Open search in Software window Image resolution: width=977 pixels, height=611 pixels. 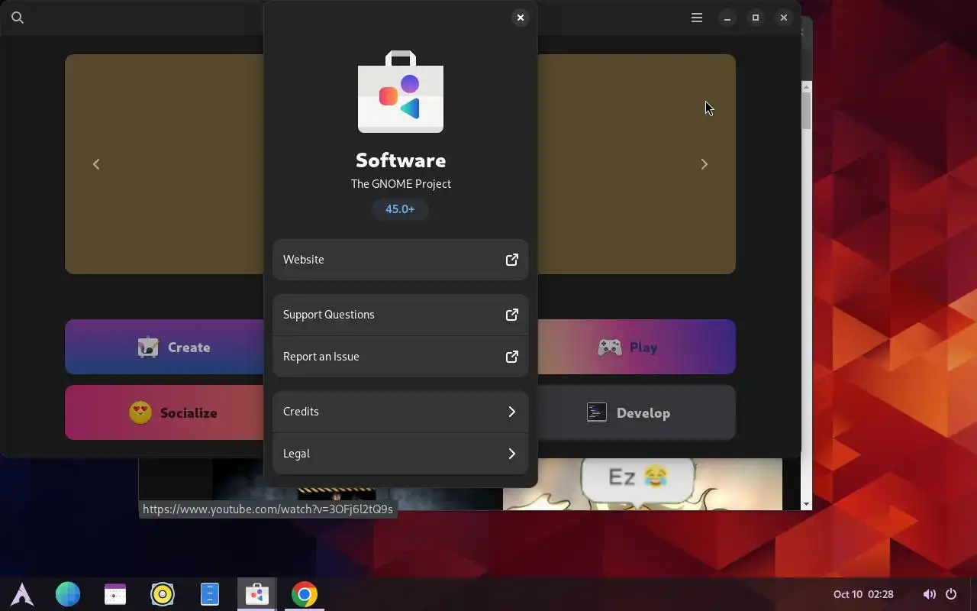pyautogui.click(x=18, y=18)
